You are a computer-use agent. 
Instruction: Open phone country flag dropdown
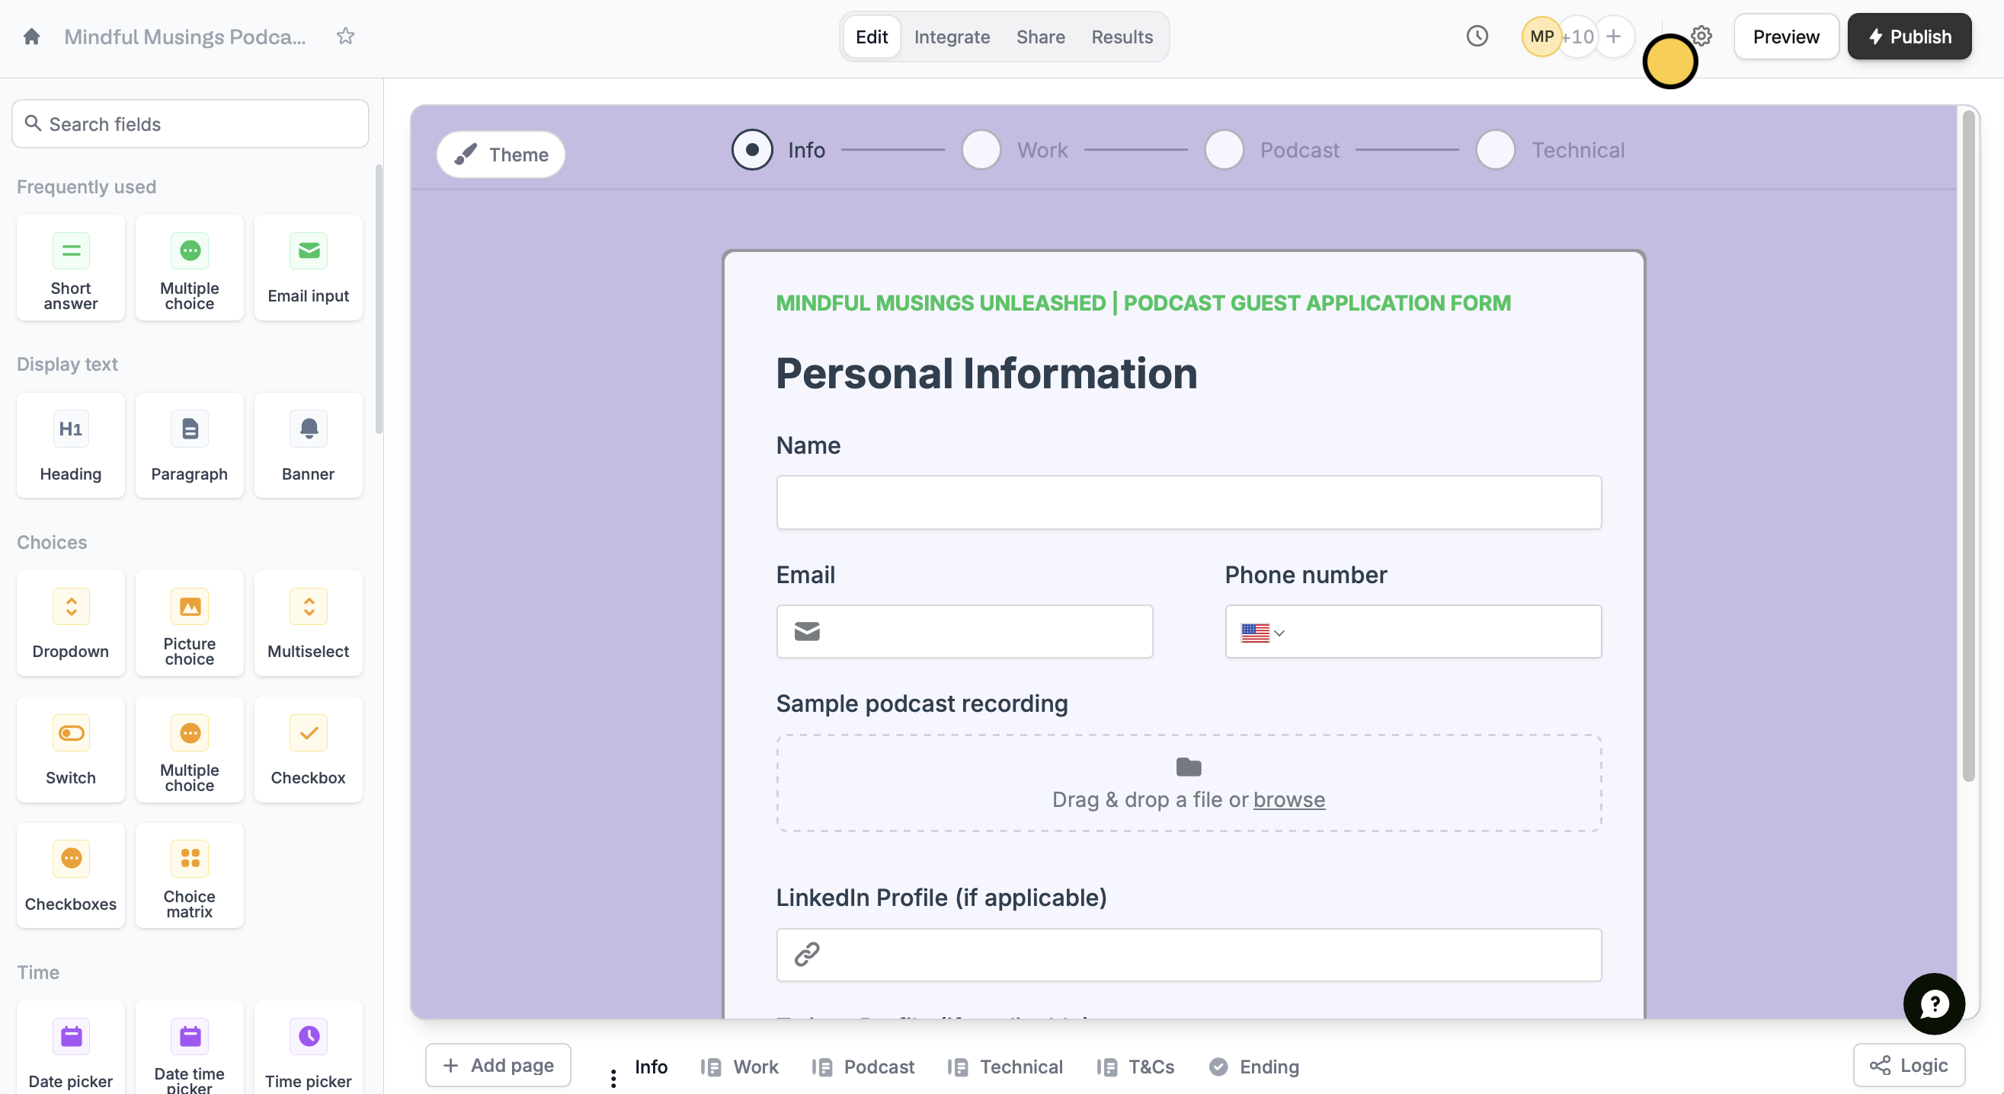coord(1263,633)
